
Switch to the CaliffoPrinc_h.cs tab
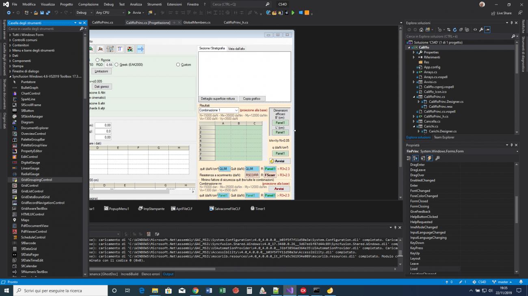[235, 23]
